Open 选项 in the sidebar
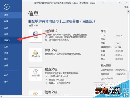The image size is (130, 98). [x=11, y=82]
